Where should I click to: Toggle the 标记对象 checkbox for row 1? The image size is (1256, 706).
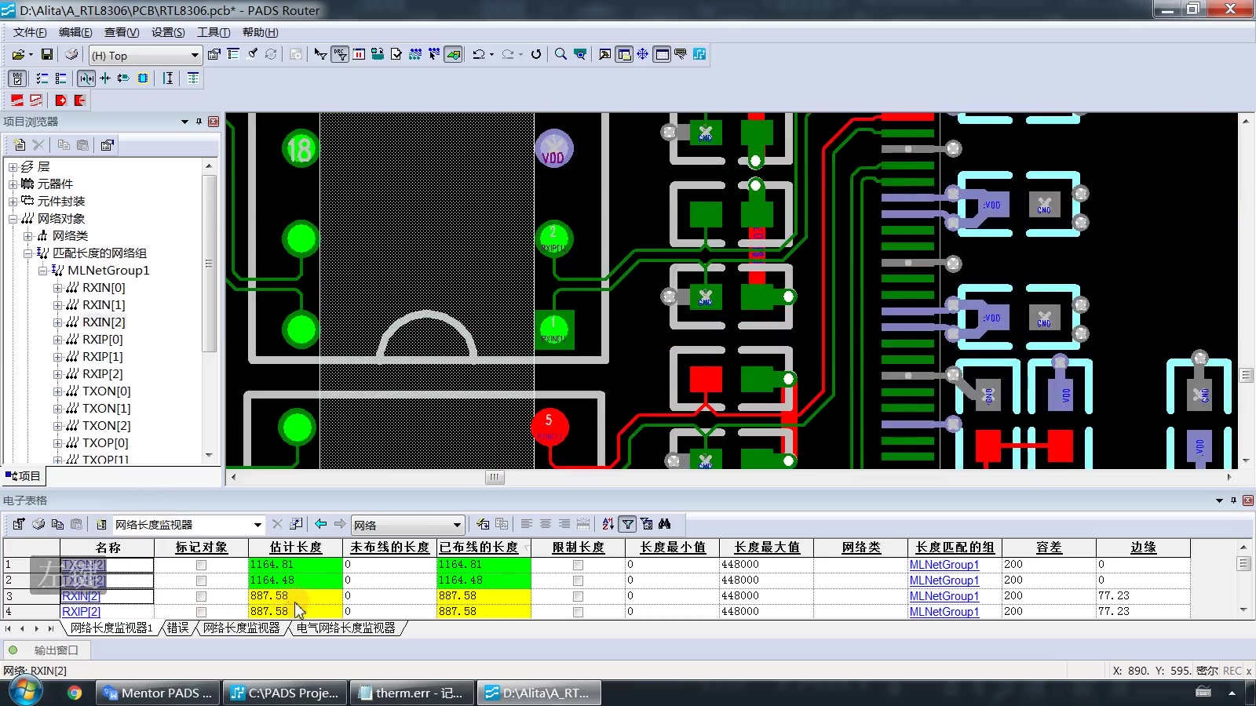(x=201, y=565)
